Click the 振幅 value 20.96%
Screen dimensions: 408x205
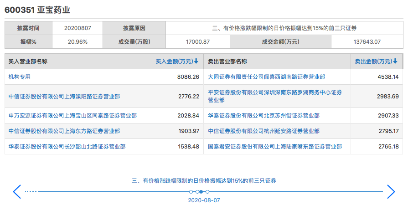click(x=77, y=41)
